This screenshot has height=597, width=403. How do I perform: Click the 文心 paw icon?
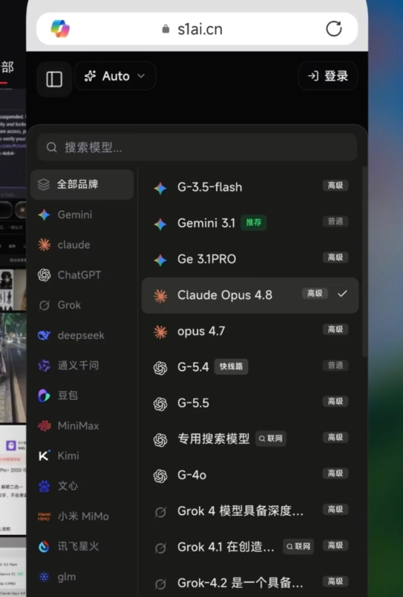(x=44, y=487)
